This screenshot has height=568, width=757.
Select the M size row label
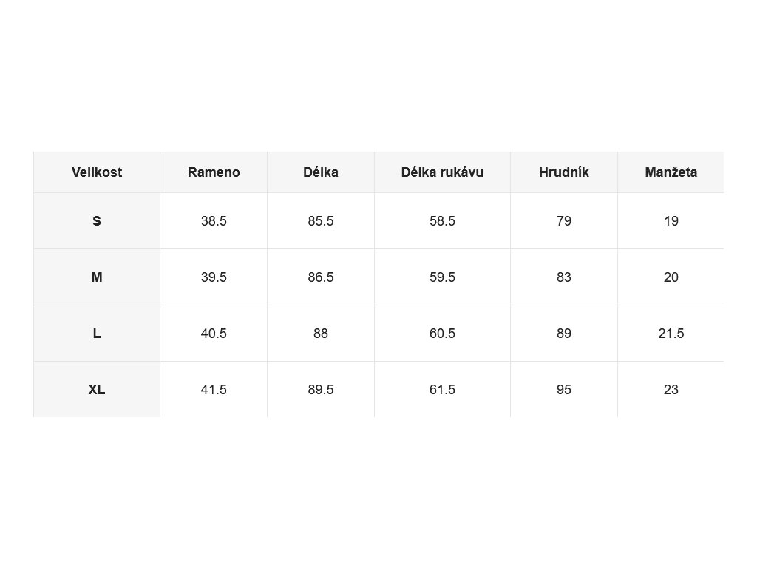pos(97,277)
